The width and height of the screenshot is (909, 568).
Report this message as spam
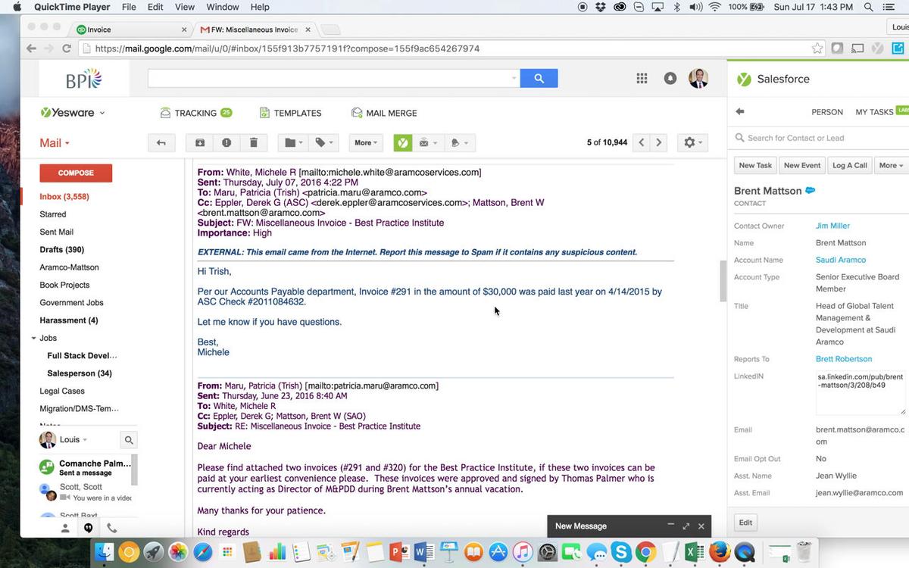pos(226,142)
